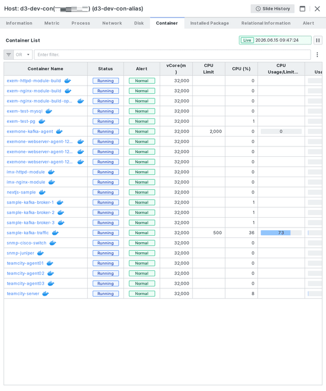
Task: Focus the Enter filter input field
Action: pos(172,55)
